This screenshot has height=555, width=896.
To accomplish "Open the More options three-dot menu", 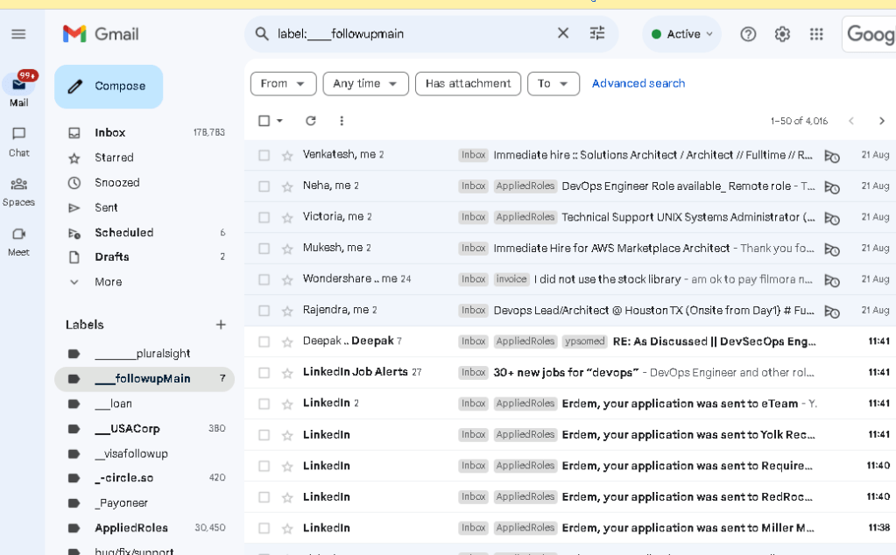I will click(342, 121).
